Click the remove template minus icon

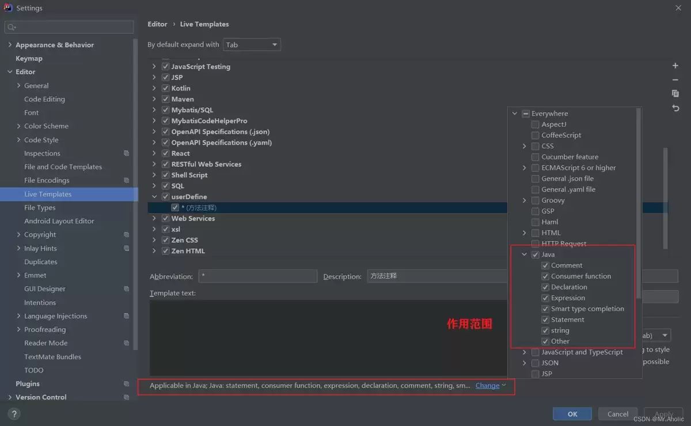675,80
